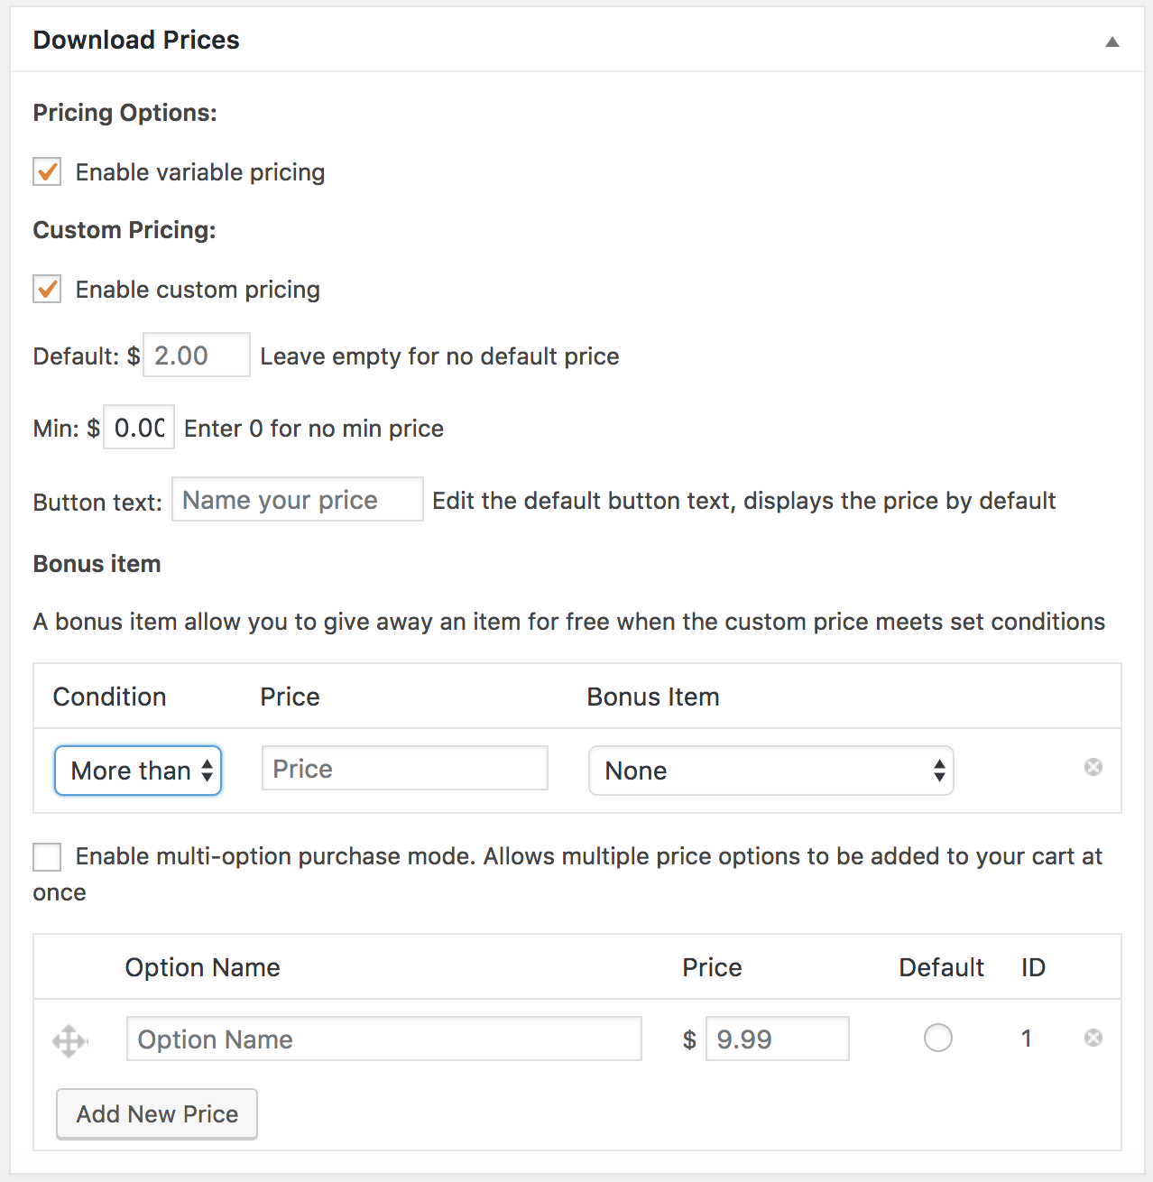The image size is (1153, 1182).
Task: Disable the Enable custom pricing checkbox
Action: 47,289
